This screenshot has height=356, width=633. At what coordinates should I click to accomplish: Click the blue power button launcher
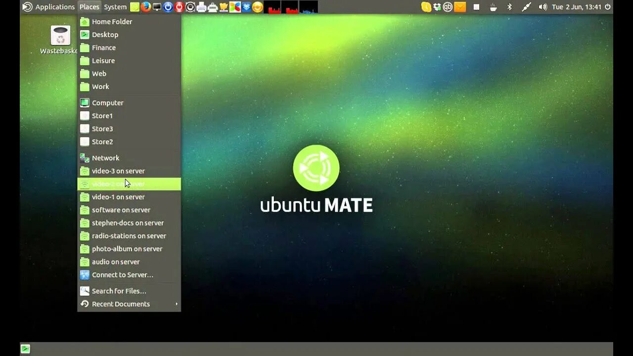[x=168, y=7]
